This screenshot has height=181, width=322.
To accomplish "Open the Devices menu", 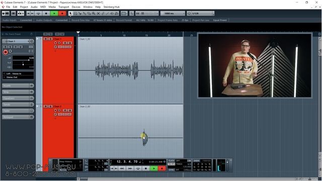I will (x=76, y=7).
